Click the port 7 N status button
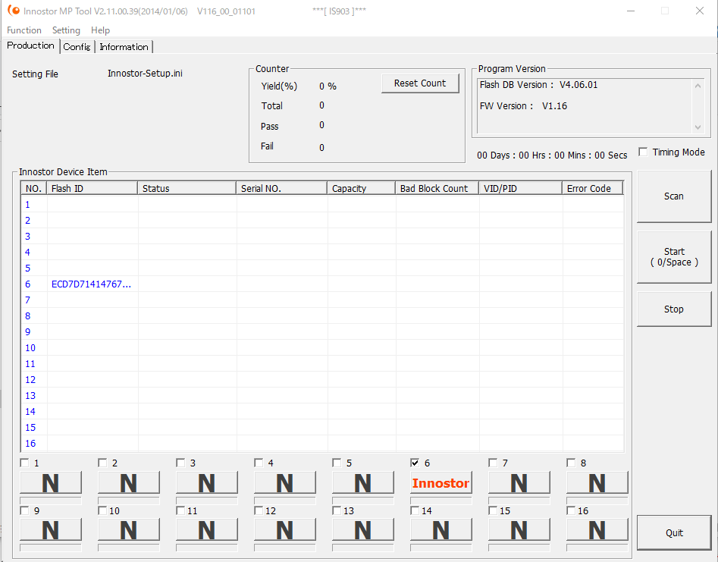This screenshot has height=562, width=718. (x=519, y=483)
